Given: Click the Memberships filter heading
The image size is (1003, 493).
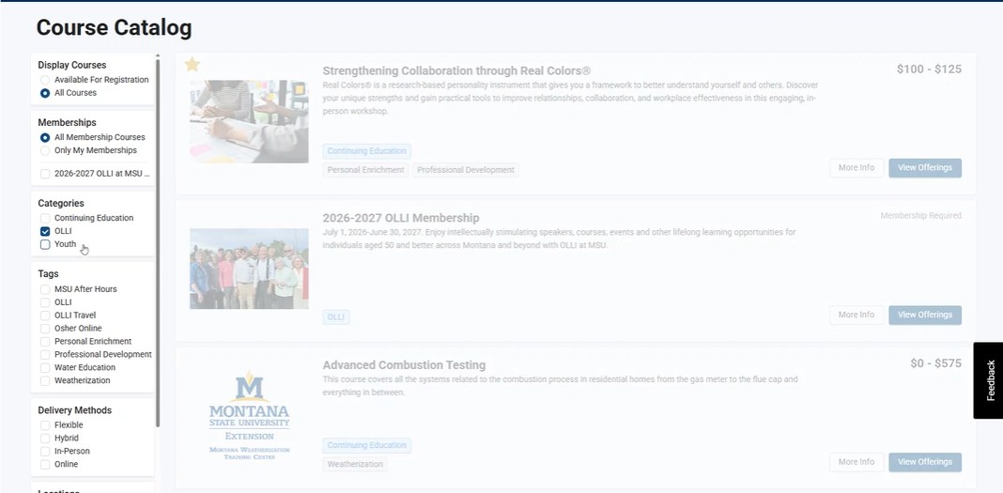Looking at the screenshot, I should 68,123.
